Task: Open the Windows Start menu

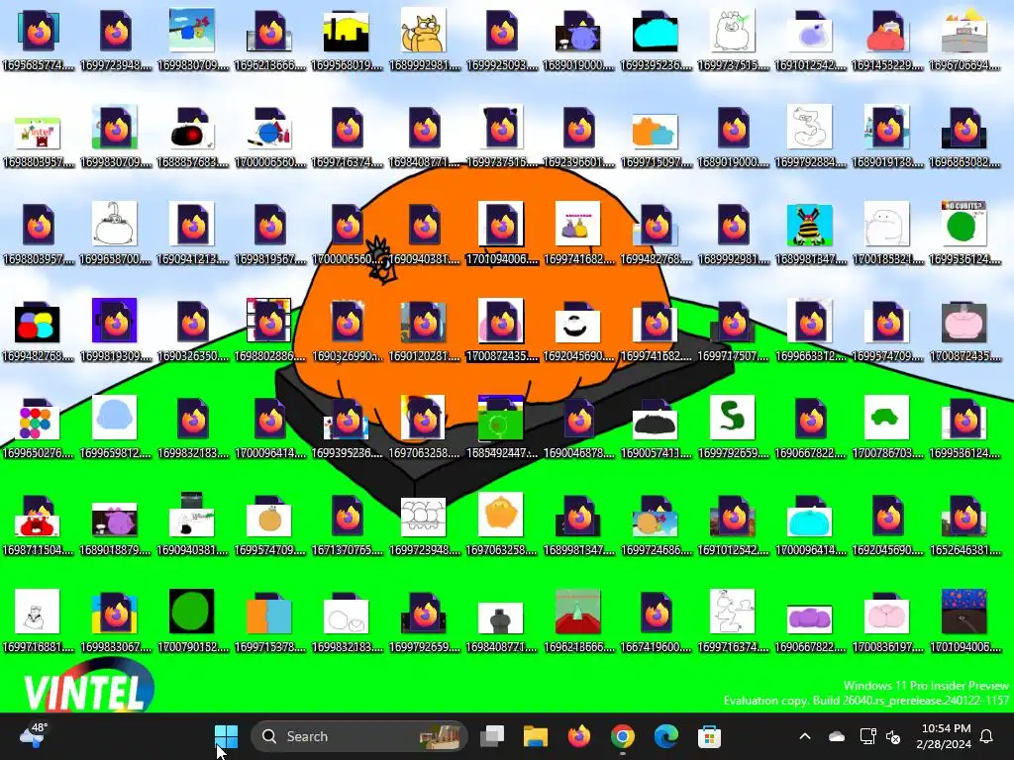Action: pyautogui.click(x=227, y=736)
